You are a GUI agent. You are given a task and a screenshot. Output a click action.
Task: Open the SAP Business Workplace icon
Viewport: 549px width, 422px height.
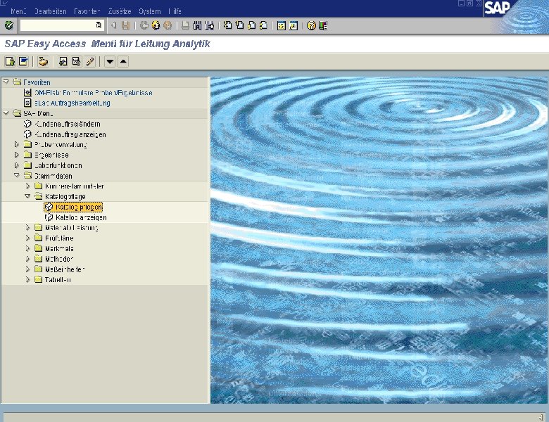point(43,62)
